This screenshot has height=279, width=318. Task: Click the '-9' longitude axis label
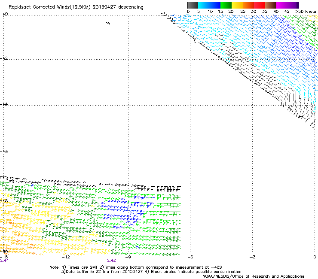[128, 257]
